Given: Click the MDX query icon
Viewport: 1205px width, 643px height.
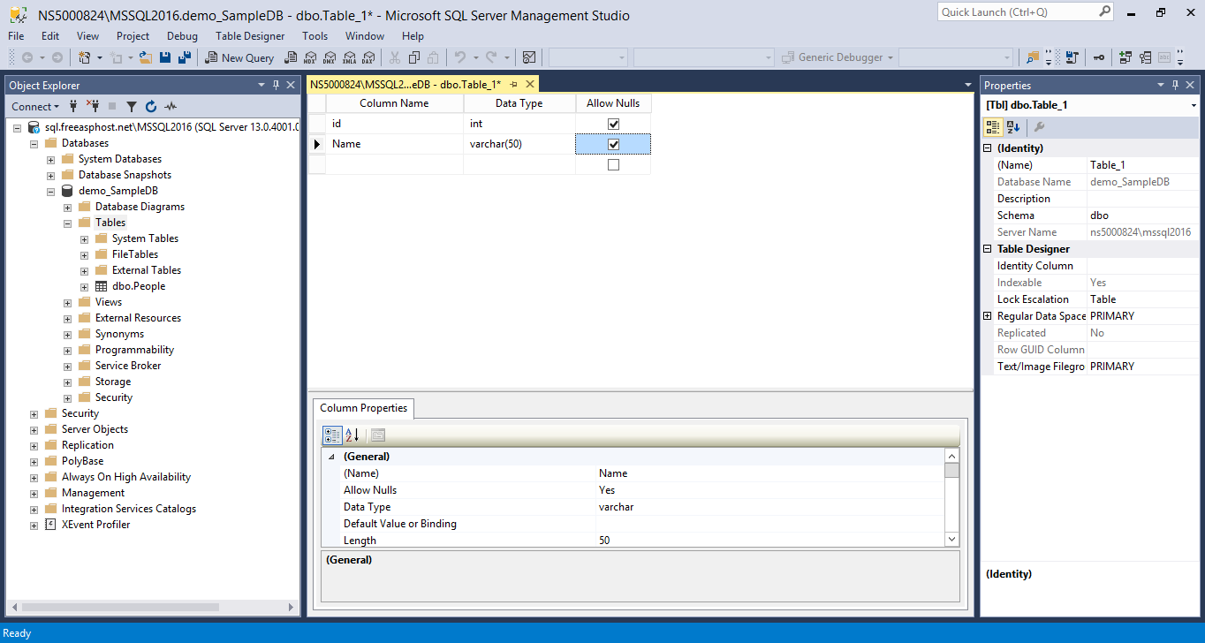Looking at the screenshot, I should click(310, 57).
